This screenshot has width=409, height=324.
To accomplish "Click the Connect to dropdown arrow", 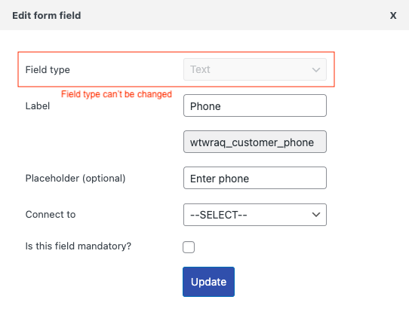I will (316, 215).
